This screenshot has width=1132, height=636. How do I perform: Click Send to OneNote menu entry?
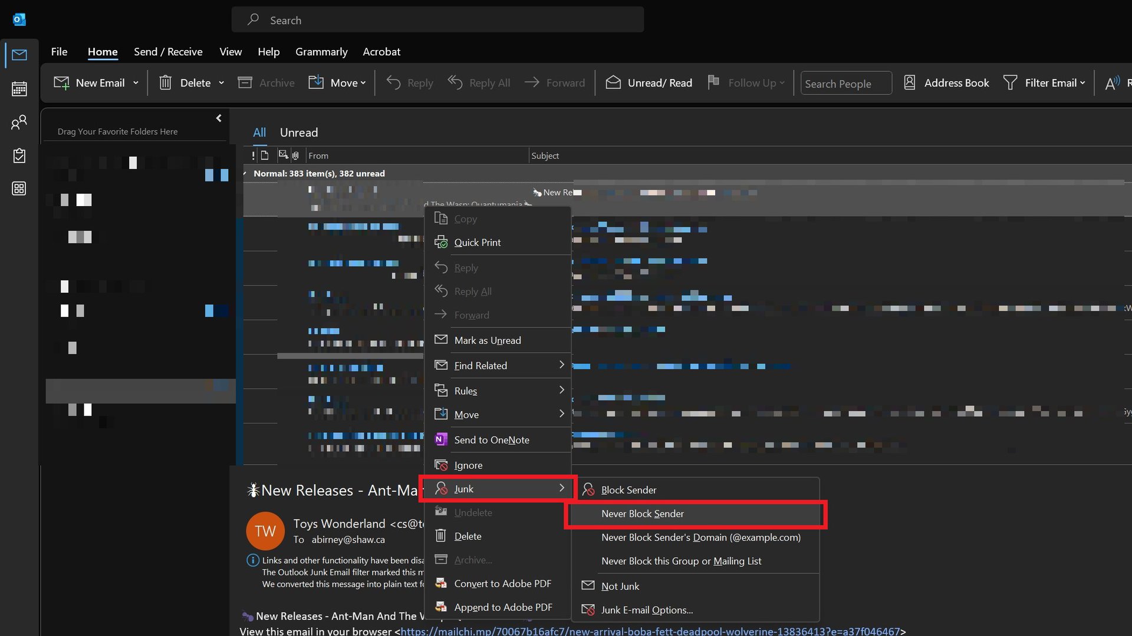498,440
